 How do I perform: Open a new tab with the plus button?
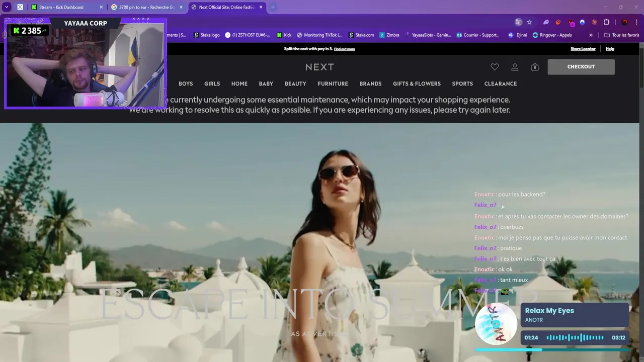click(273, 7)
